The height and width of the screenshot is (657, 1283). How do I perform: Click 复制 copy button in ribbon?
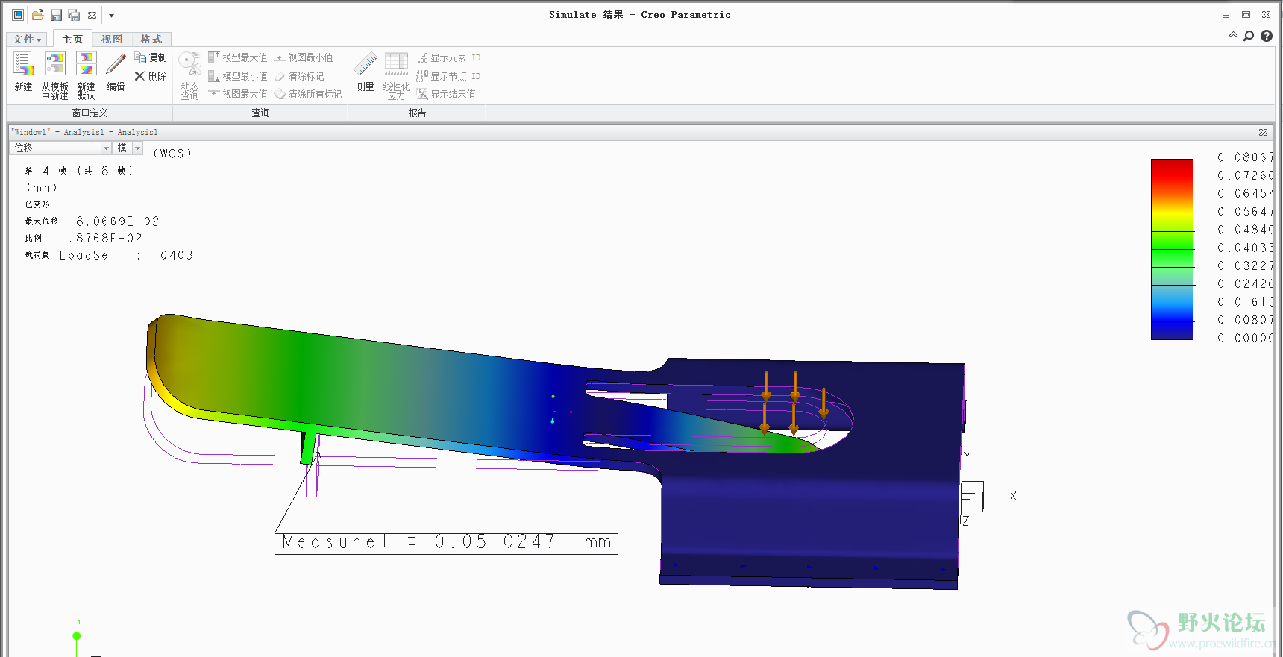(151, 57)
